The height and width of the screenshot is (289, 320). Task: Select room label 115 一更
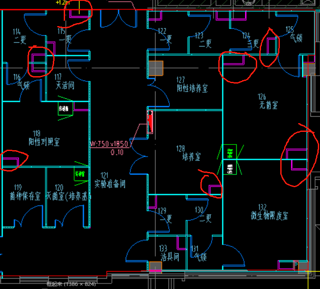pos(65,35)
